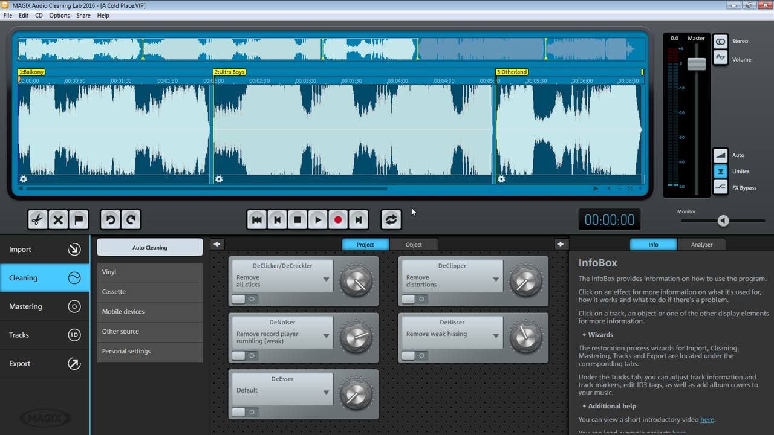The width and height of the screenshot is (774, 435).
Task: Turn on the DeClicker/DeCrackler switch
Action: coord(245,299)
